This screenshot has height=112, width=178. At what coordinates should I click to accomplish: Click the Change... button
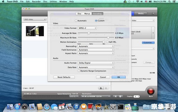point(149,62)
